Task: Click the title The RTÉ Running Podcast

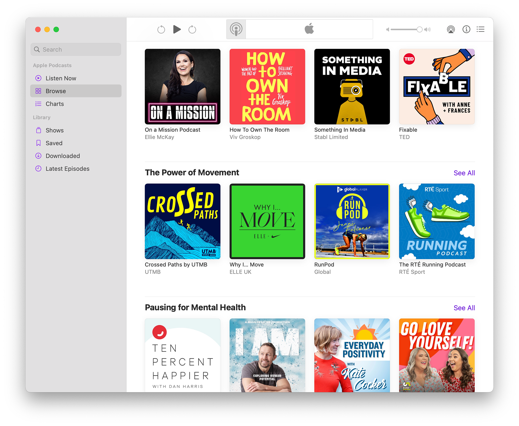Action: pyautogui.click(x=432, y=264)
